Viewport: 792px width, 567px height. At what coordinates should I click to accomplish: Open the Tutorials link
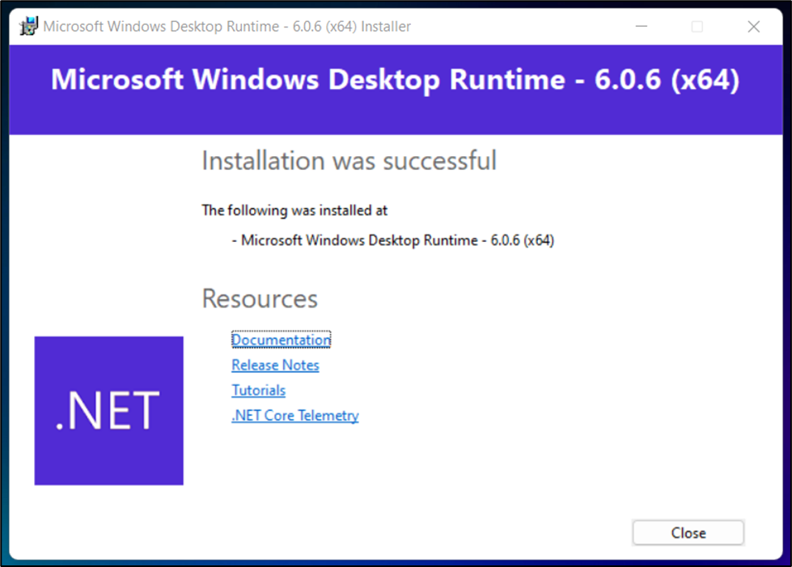click(258, 390)
